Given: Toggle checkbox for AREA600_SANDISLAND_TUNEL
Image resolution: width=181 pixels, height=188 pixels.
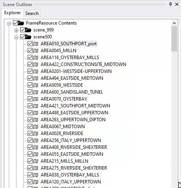Looking at the screenshot, I should pos(30,92).
